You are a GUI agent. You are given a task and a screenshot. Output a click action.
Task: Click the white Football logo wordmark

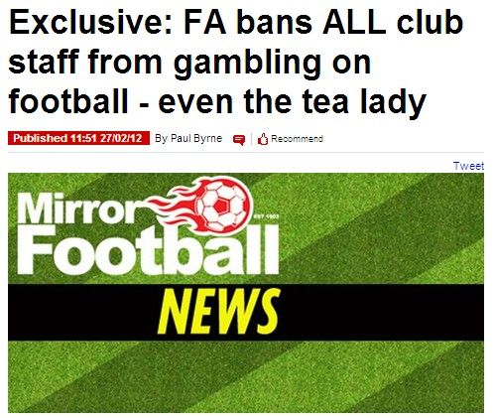pyautogui.click(x=148, y=250)
